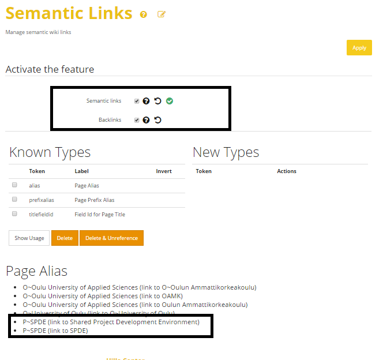Click 'Semantic links' setting label

coord(104,101)
